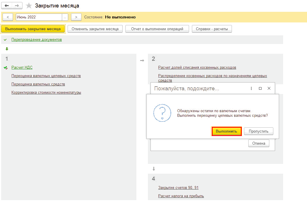This screenshot has height=203, width=307.
Task: Click Выполнить in the confirmation dialog
Action: point(226,131)
